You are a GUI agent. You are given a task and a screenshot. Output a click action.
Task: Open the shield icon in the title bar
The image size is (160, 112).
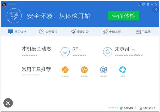139,4
